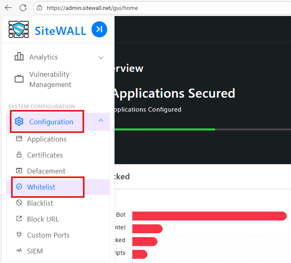The image size is (291, 263).
Task: Open the Whitelist menu entry
Action: [x=41, y=187]
